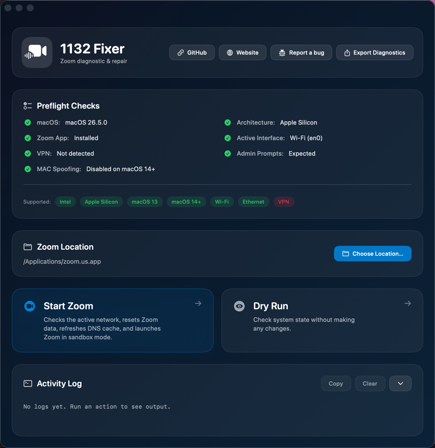The width and height of the screenshot is (435, 448).
Task: Click the green check next to Active Interface
Action: pos(228,138)
